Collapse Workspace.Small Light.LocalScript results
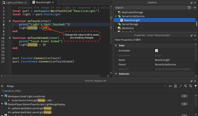The width and height of the screenshot is (198, 116). tap(3, 96)
